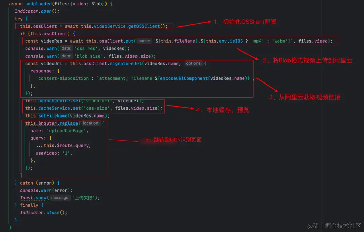364x232 pixels.
Task: Click signatureUrl method name
Action: [x=126, y=63]
